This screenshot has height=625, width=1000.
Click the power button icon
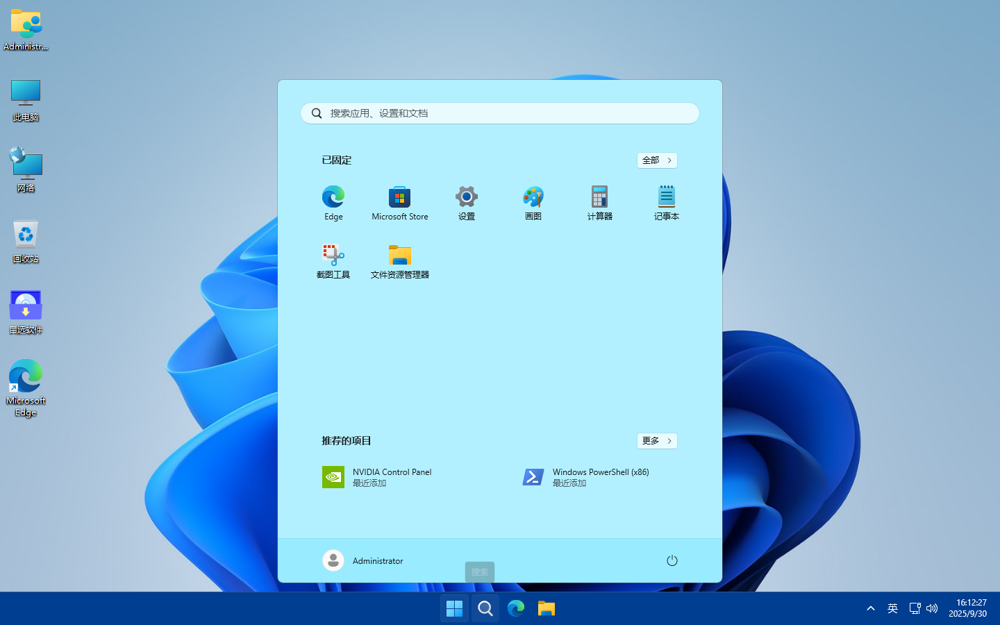tap(672, 560)
